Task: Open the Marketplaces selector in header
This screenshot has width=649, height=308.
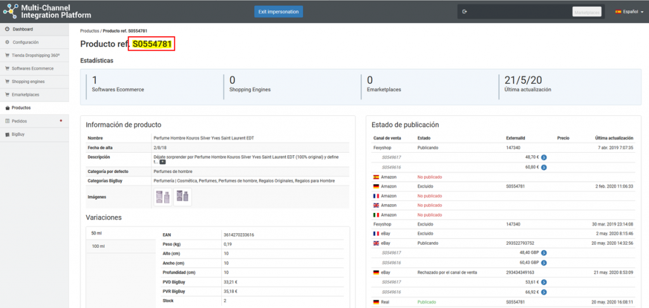Action: tap(586, 11)
